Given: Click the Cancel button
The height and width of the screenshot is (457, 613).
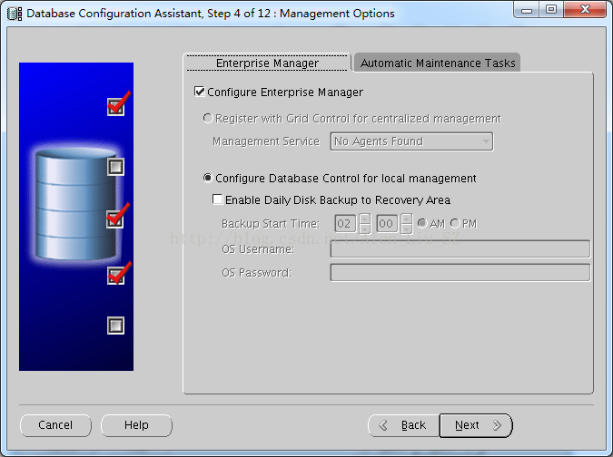Looking at the screenshot, I should (55, 425).
